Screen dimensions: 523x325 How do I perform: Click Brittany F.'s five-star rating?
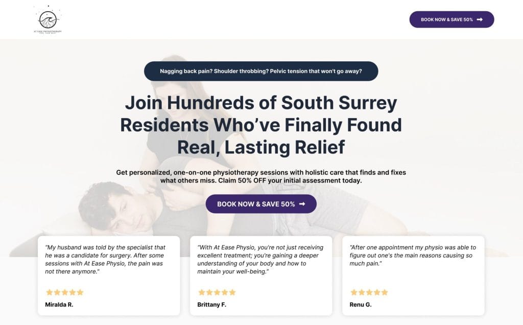(x=217, y=292)
